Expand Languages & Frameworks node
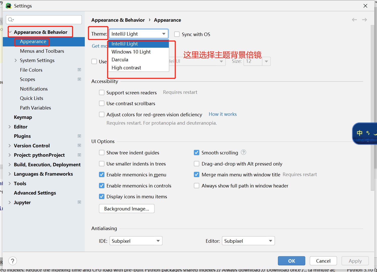The height and width of the screenshot is (272, 377). pyautogui.click(x=10, y=174)
